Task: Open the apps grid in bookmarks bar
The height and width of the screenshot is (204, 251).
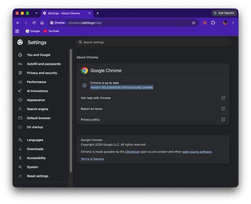Action: 17,31
